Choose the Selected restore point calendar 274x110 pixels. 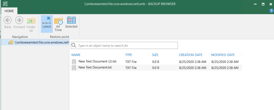point(71,21)
